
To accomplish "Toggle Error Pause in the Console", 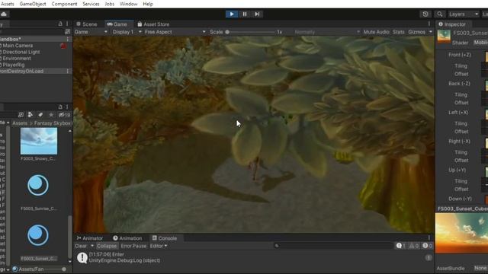I will 133,246.
